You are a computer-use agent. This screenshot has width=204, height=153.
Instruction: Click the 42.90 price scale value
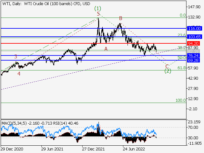click(193, 78)
